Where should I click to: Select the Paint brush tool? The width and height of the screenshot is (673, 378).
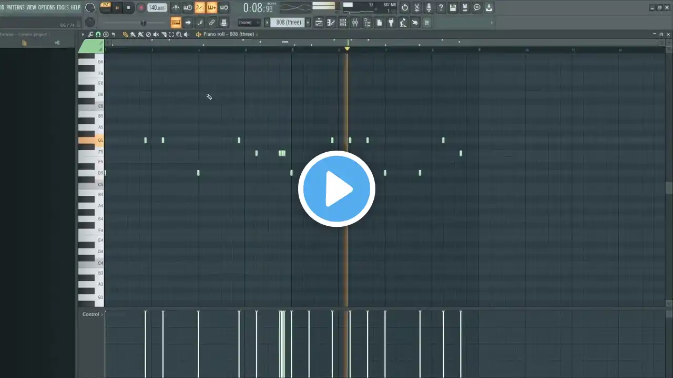(x=132, y=34)
